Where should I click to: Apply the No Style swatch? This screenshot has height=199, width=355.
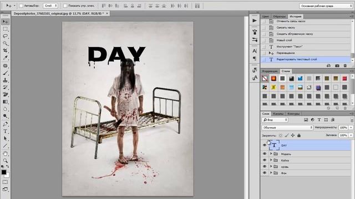tap(265, 78)
